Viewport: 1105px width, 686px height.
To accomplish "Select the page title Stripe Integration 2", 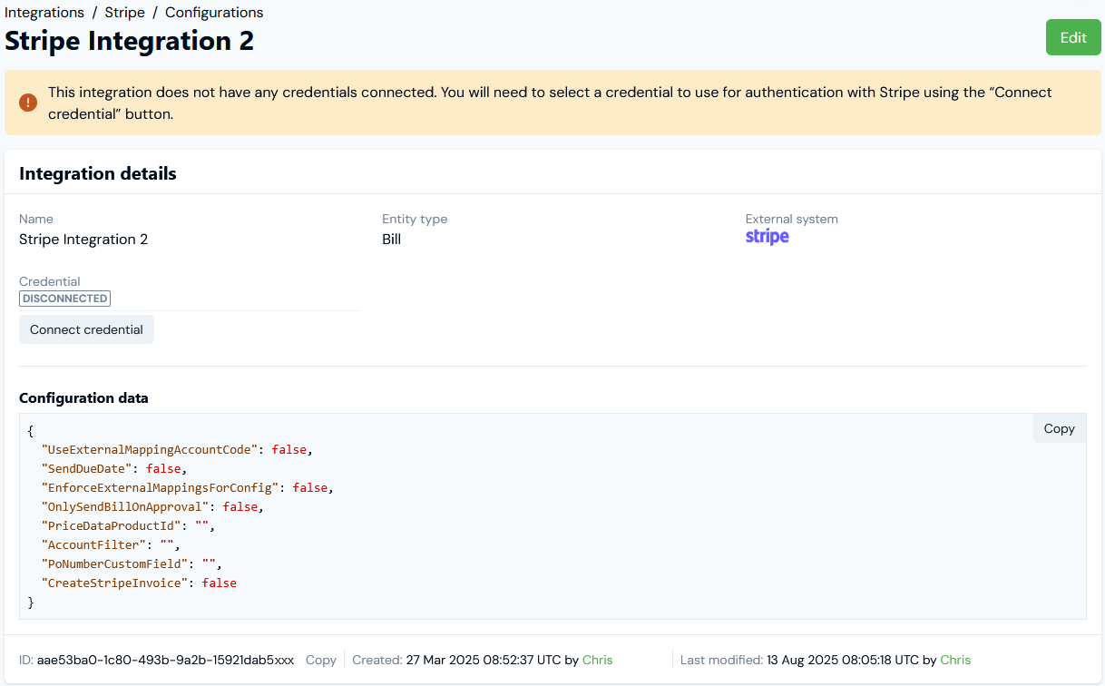I will pyautogui.click(x=130, y=41).
